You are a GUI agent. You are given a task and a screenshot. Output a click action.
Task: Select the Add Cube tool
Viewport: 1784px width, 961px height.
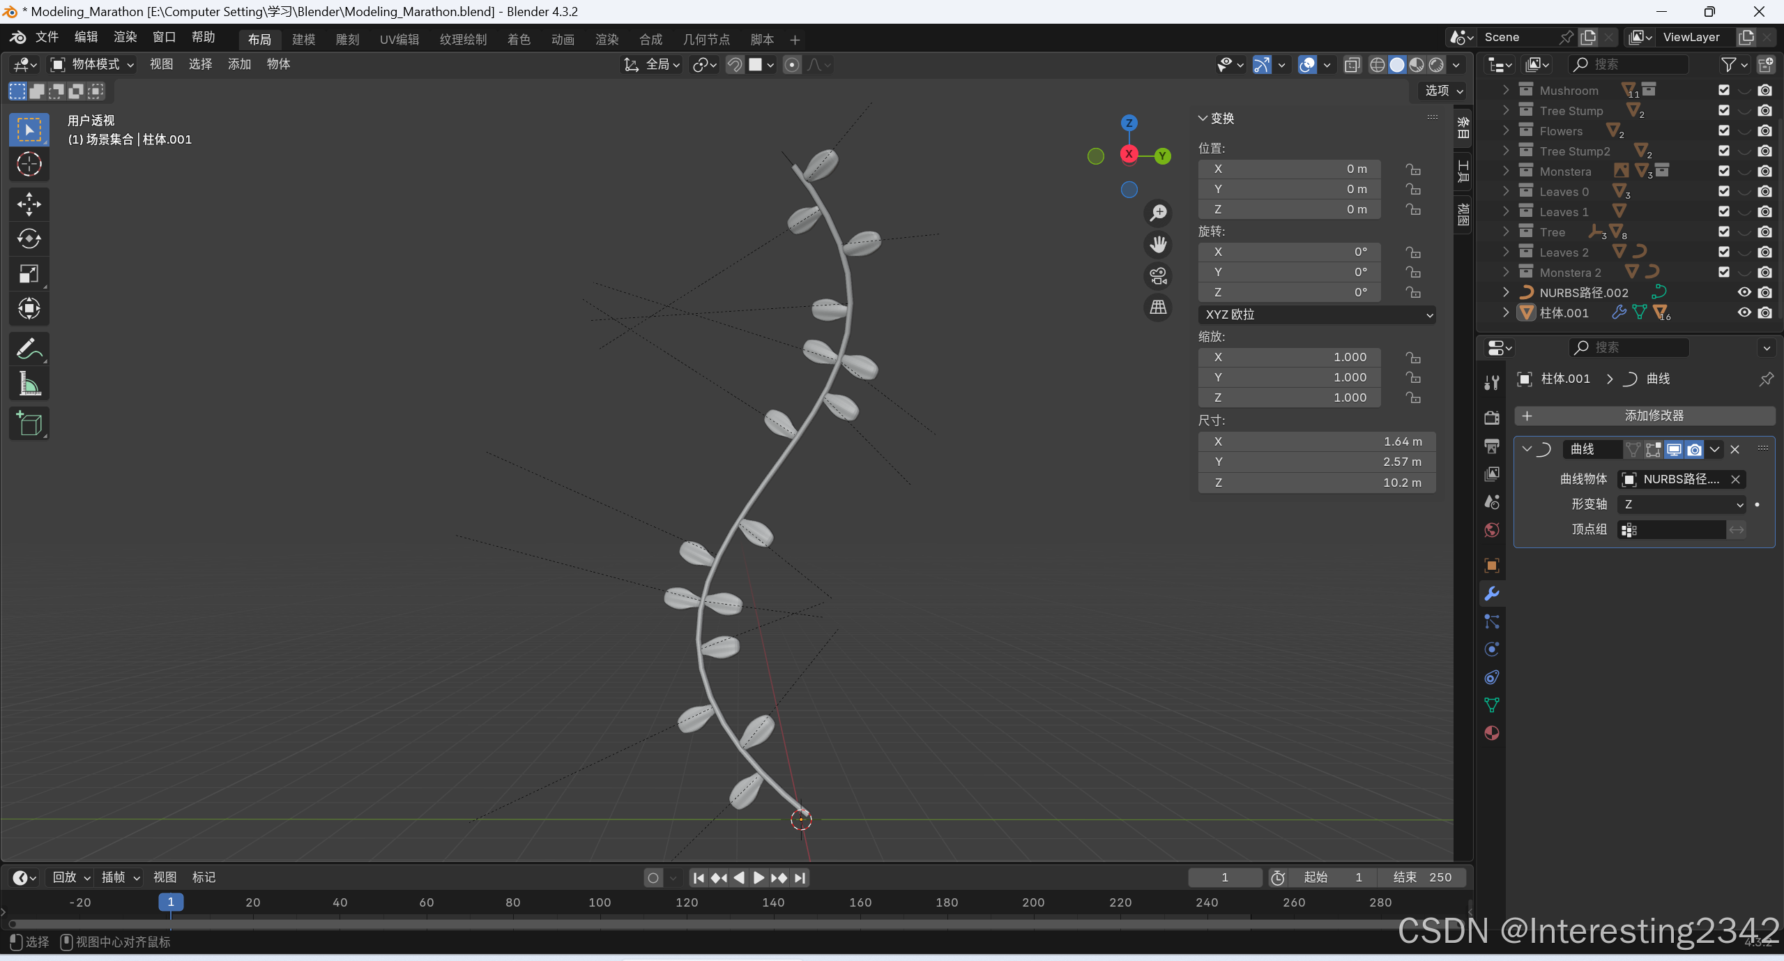[29, 423]
